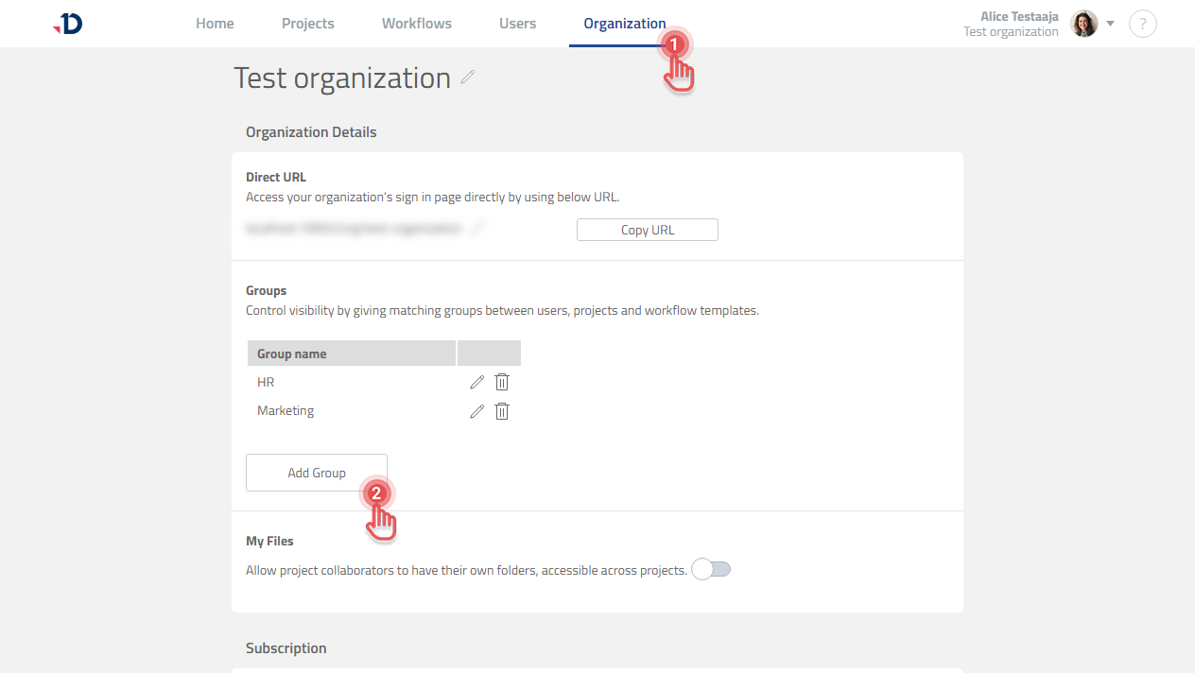This screenshot has width=1195, height=673.
Task: Select the Marketing group name
Action: (286, 411)
